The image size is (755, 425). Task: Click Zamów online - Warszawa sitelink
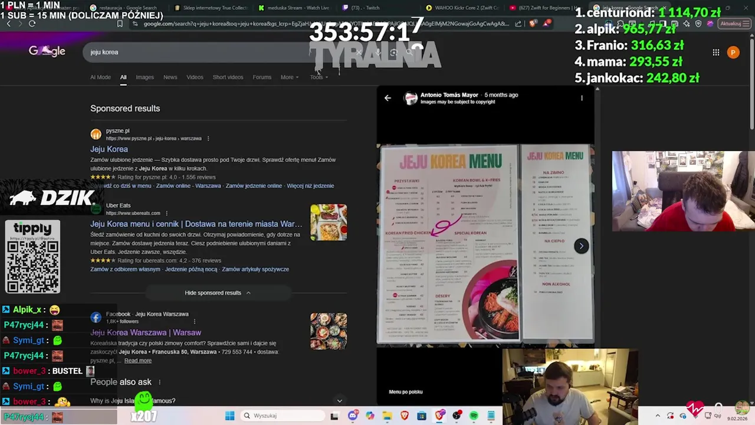189,186
